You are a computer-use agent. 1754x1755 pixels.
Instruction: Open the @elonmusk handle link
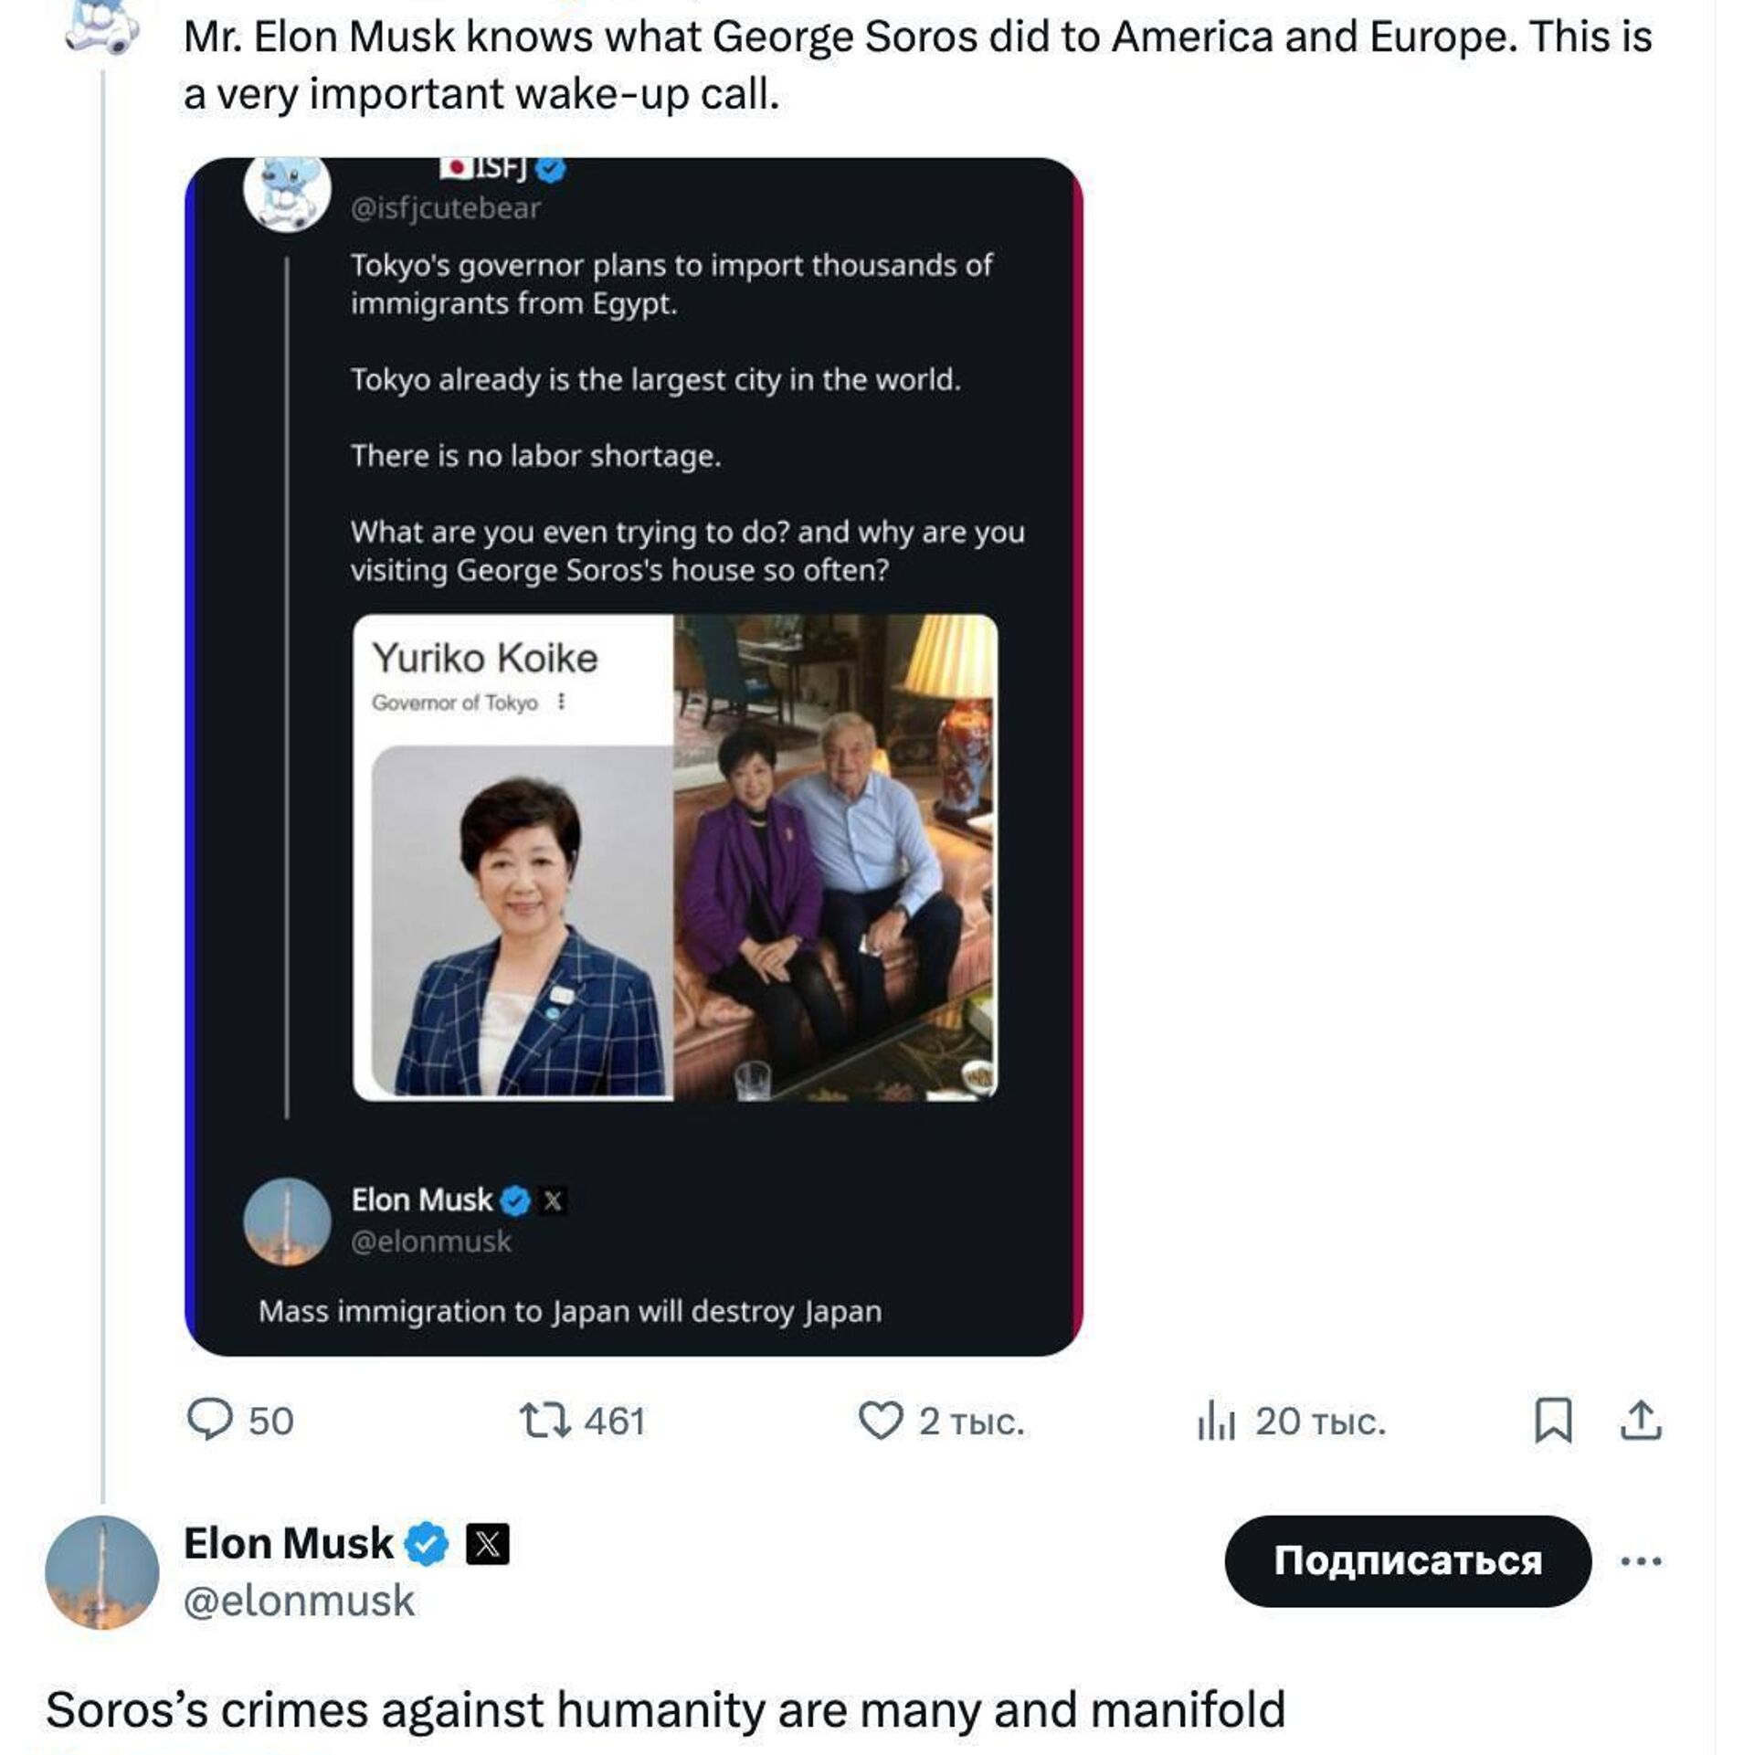pyautogui.click(x=299, y=1602)
